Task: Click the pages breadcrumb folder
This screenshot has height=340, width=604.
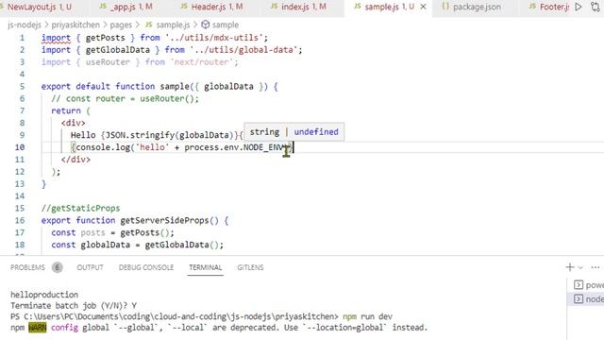Action: pyautogui.click(x=121, y=25)
